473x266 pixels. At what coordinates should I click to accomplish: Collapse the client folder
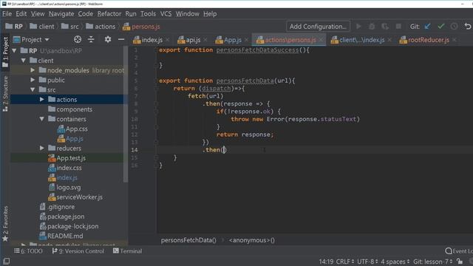(23, 61)
